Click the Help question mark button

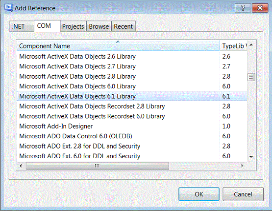[243, 8]
